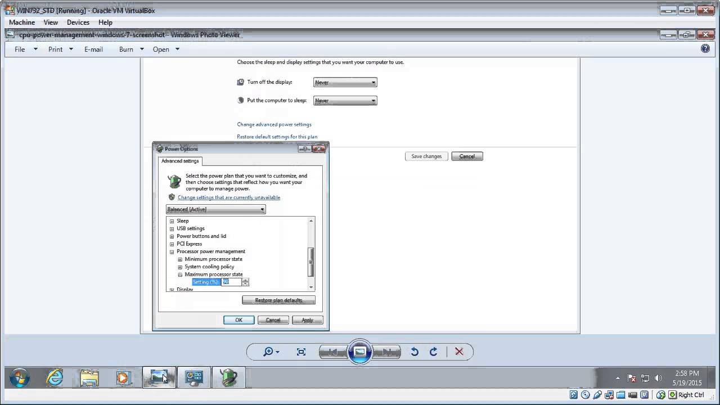Viewport: 720px width, 405px height.
Task: Open VirtualBox View menu
Action: pos(51,22)
